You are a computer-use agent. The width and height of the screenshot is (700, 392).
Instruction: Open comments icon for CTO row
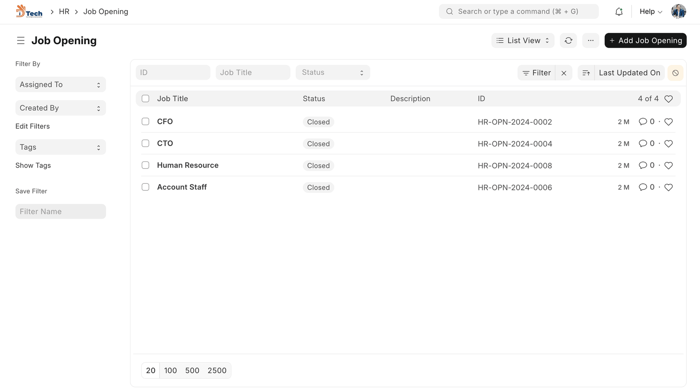pyautogui.click(x=643, y=143)
